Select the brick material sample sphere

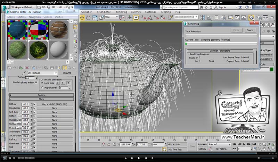(59, 30)
